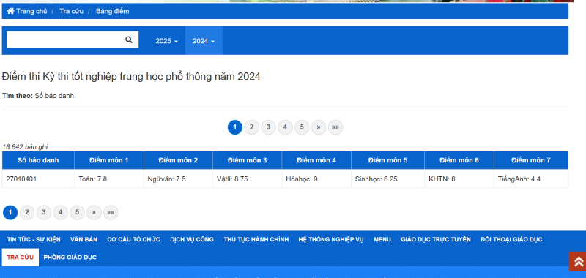Go to page 3 in top pagination

point(268,127)
